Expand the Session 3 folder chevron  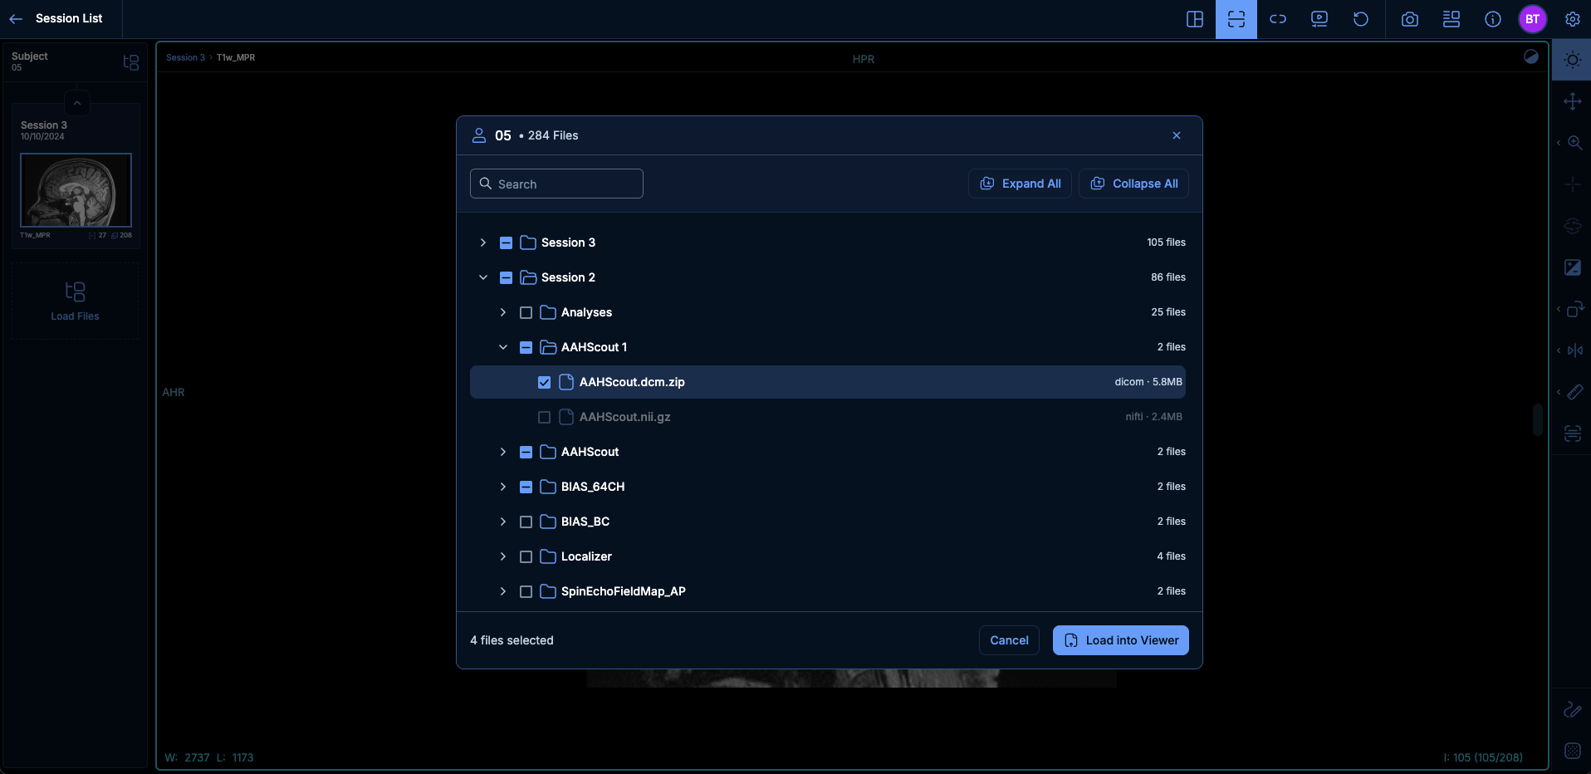(x=483, y=242)
